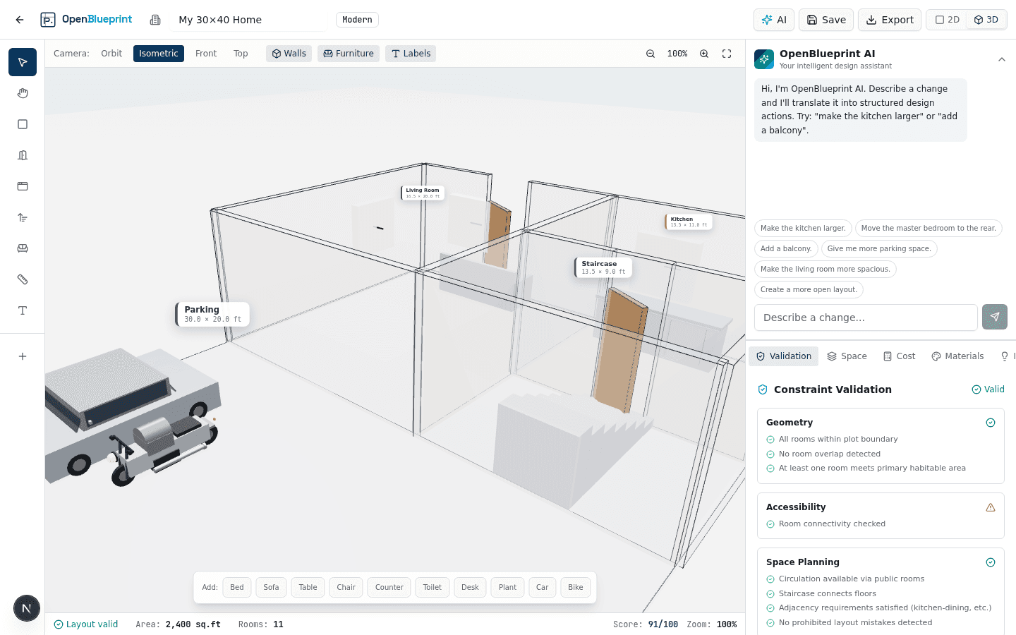Set camera to Orbit
This screenshot has width=1016, height=635.
tap(111, 54)
